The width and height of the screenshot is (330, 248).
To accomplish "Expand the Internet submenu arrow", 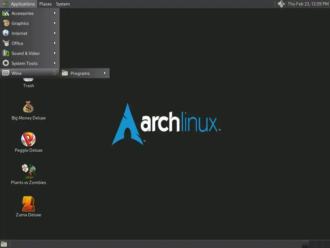I will (55, 33).
